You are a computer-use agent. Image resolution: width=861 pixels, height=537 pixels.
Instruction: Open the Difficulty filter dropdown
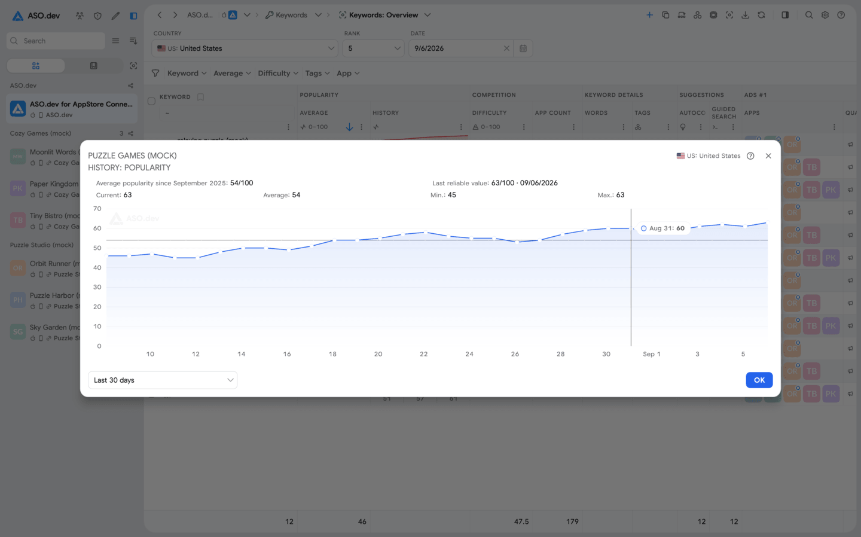click(x=278, y=74)
